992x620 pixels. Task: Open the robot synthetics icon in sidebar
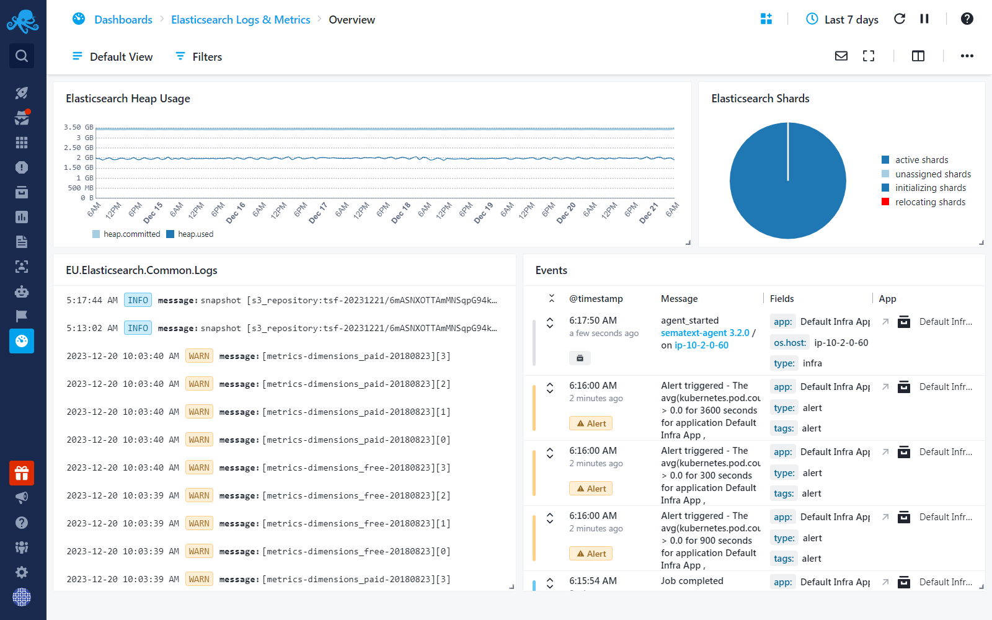(x=22, y=291)
